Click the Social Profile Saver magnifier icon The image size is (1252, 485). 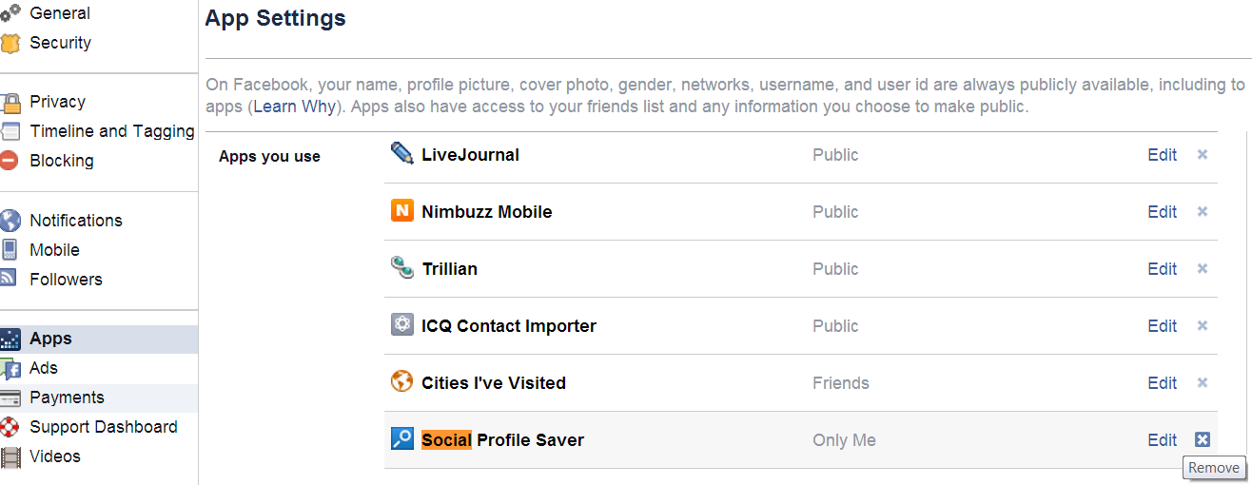click(x=402, y=438)
